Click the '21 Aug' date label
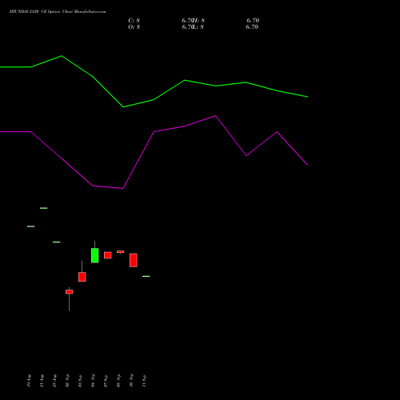 (x=42, y=381)
